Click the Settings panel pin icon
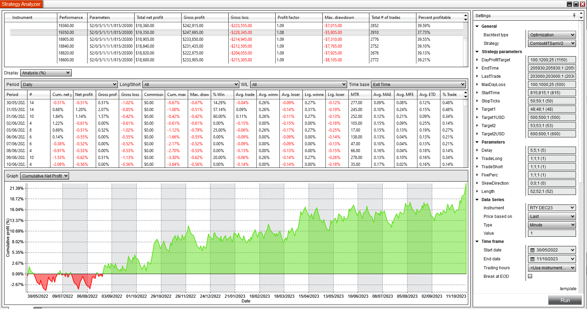The image size is (587, 309). click(x=574, y=15)
